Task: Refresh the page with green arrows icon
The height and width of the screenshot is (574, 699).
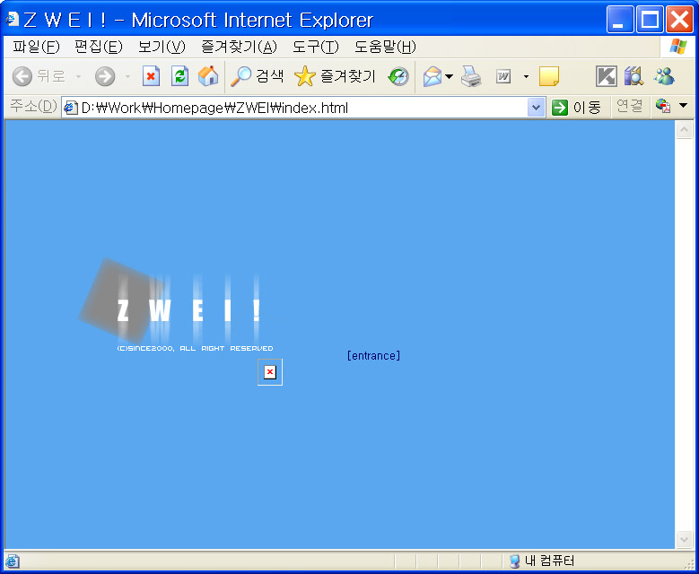Action: pos(179,76)
